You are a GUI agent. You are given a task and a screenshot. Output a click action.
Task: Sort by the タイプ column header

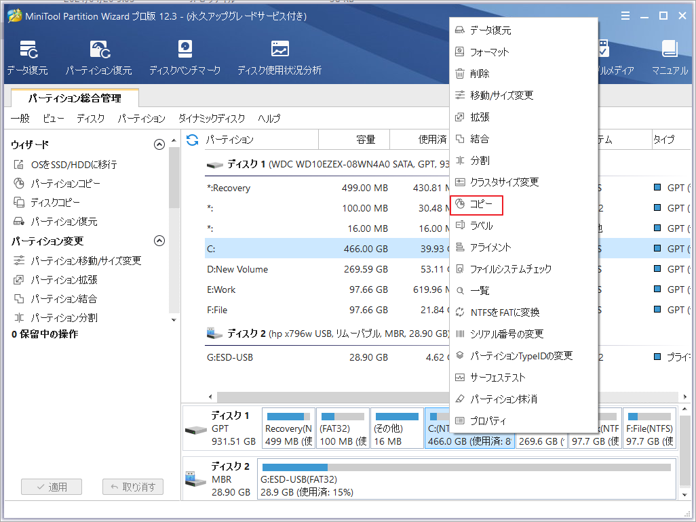click(671, 140)
